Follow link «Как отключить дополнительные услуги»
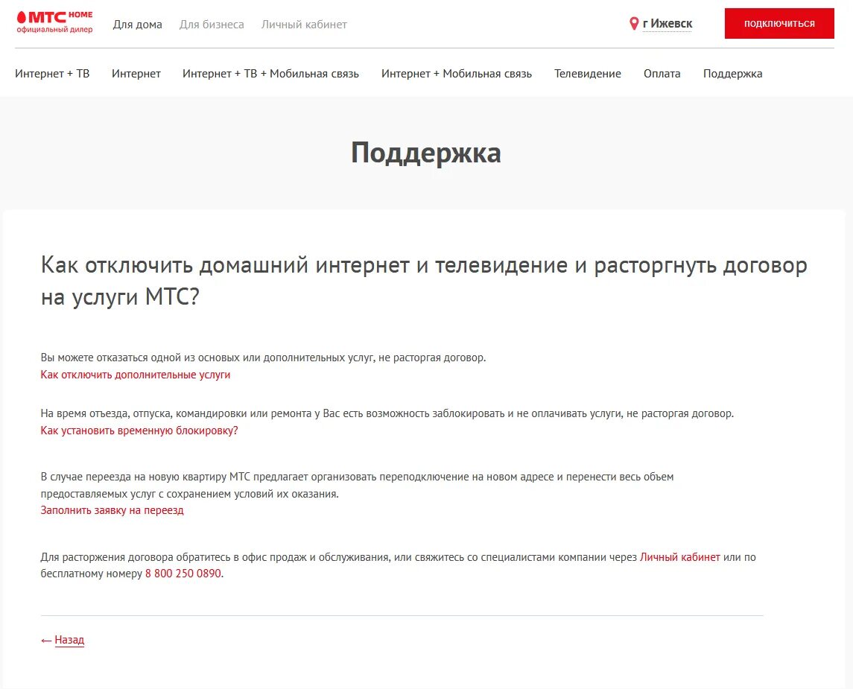The image size is (853, 689). [136, 375]
